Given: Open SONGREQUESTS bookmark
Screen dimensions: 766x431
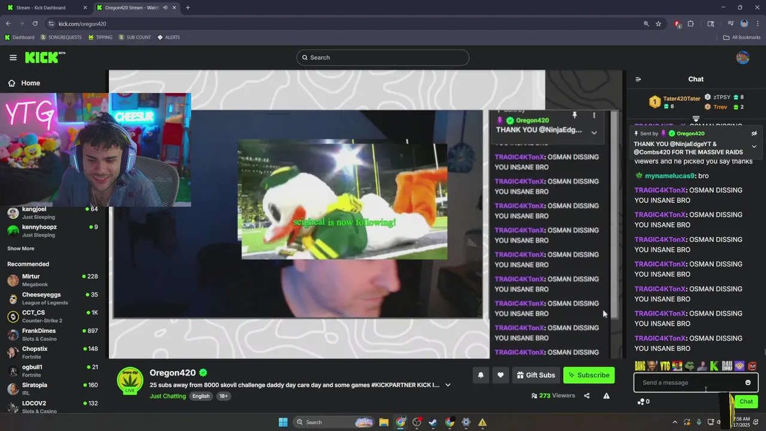Looking at the screenshot, I should (61, 37).
